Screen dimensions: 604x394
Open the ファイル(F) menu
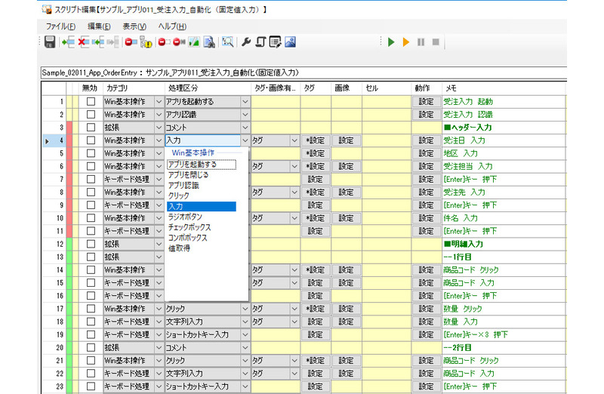coord(60,26)
